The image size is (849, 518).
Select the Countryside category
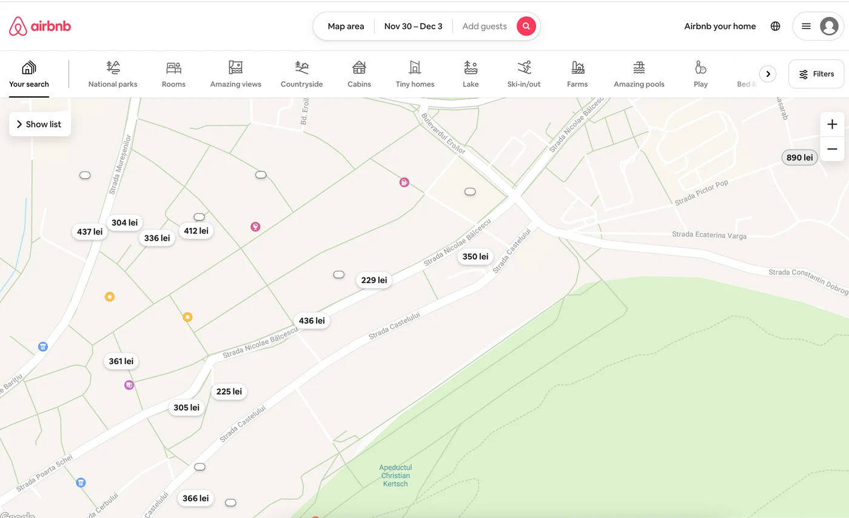tap(301, 75)
